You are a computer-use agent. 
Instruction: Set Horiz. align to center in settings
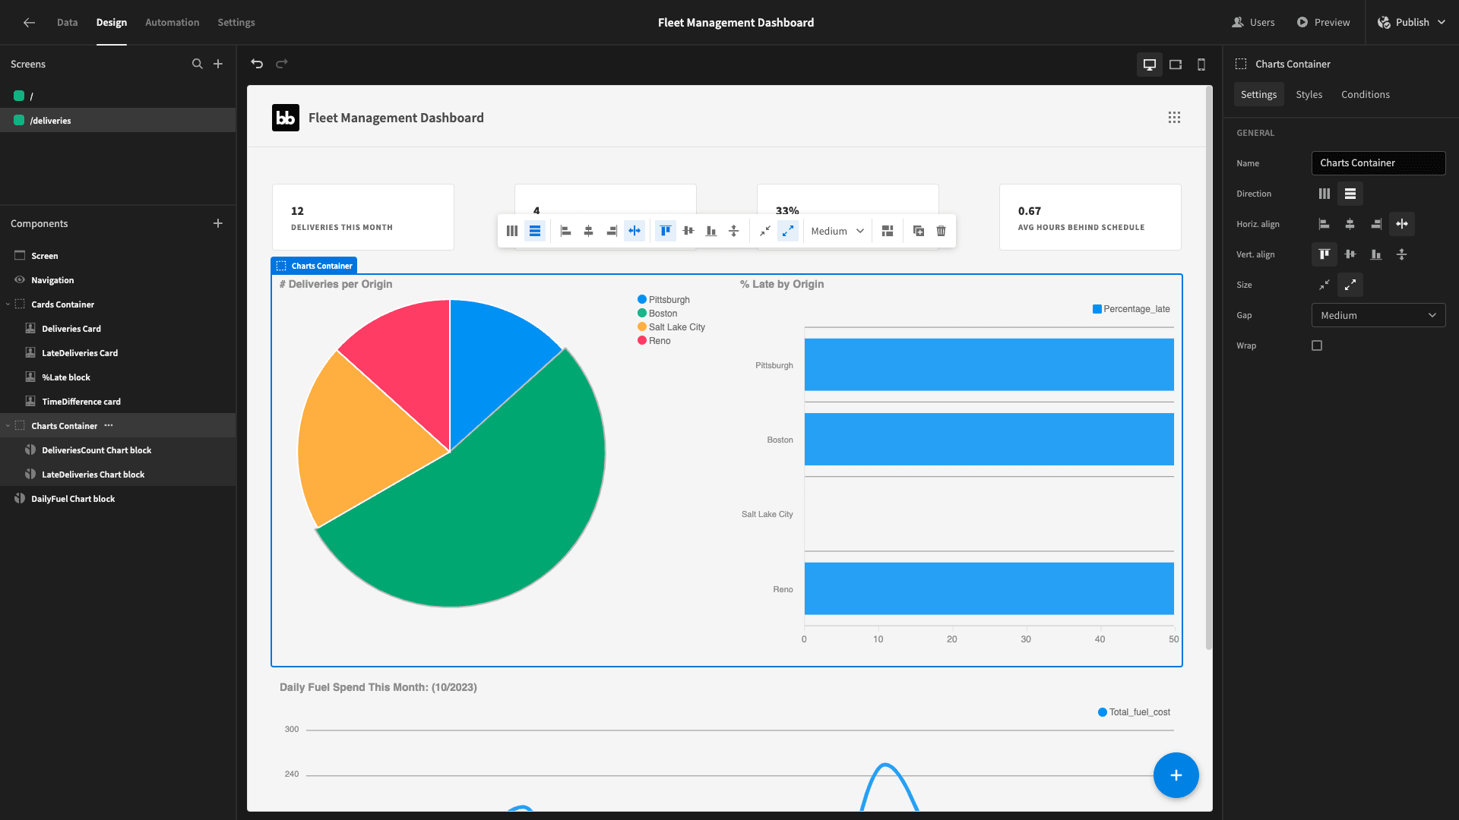1350,224
